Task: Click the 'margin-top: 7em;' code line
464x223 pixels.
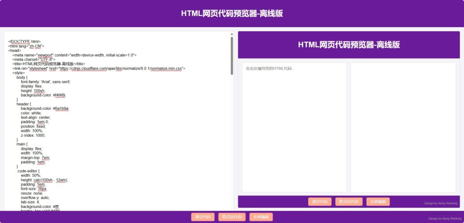Action: click(x=35, y=157)
